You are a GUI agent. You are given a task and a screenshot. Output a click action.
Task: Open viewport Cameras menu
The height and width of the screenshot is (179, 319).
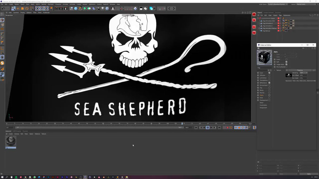coord(16,12)
